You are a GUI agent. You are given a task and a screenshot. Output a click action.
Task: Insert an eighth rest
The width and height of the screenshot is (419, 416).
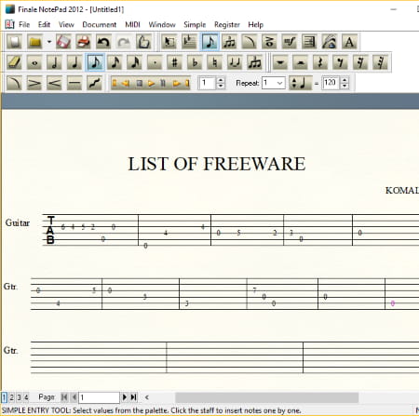tap(340, 62)
